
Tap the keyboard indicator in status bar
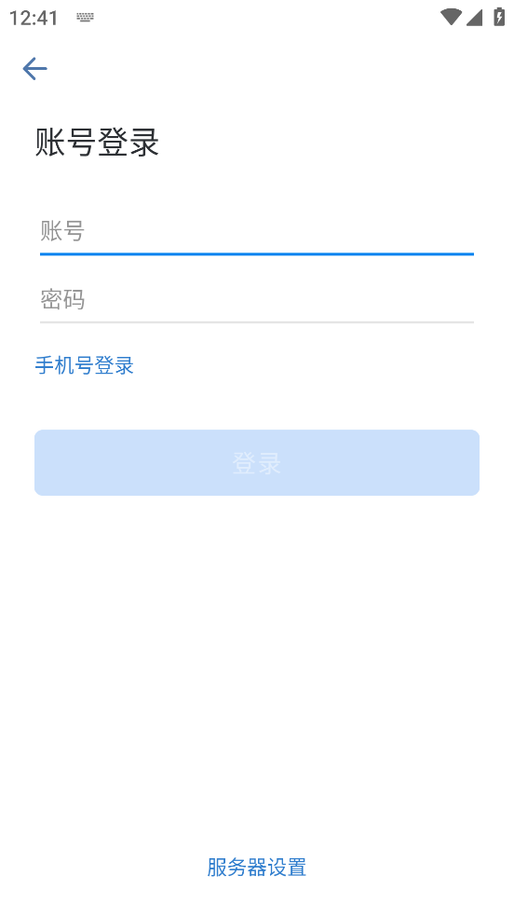[x=85, y=18]
